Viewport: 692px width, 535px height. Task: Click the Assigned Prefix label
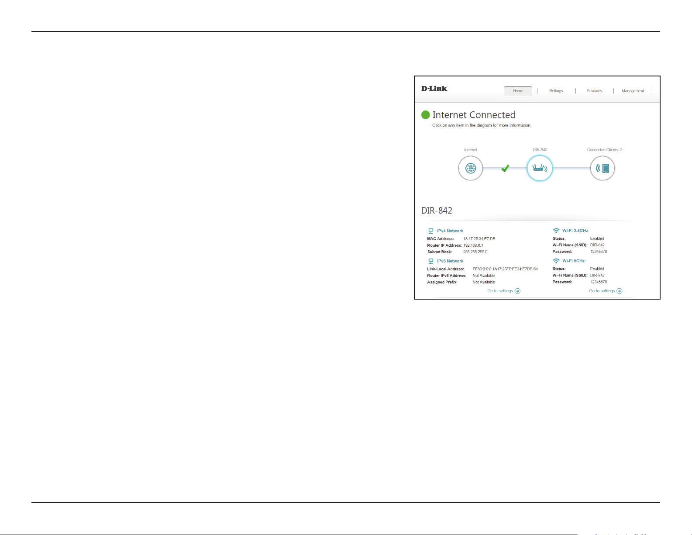click(x=442, y=282)
